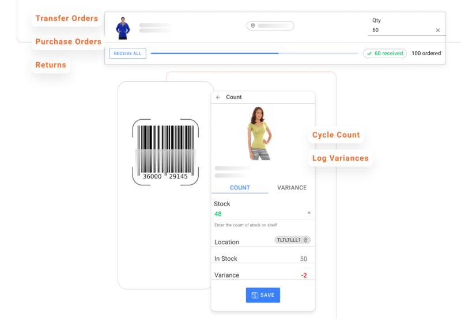This screenshot has height=319, width=461.
Task: Click the back arrow beside Count
Action: (x=218, y=97)
